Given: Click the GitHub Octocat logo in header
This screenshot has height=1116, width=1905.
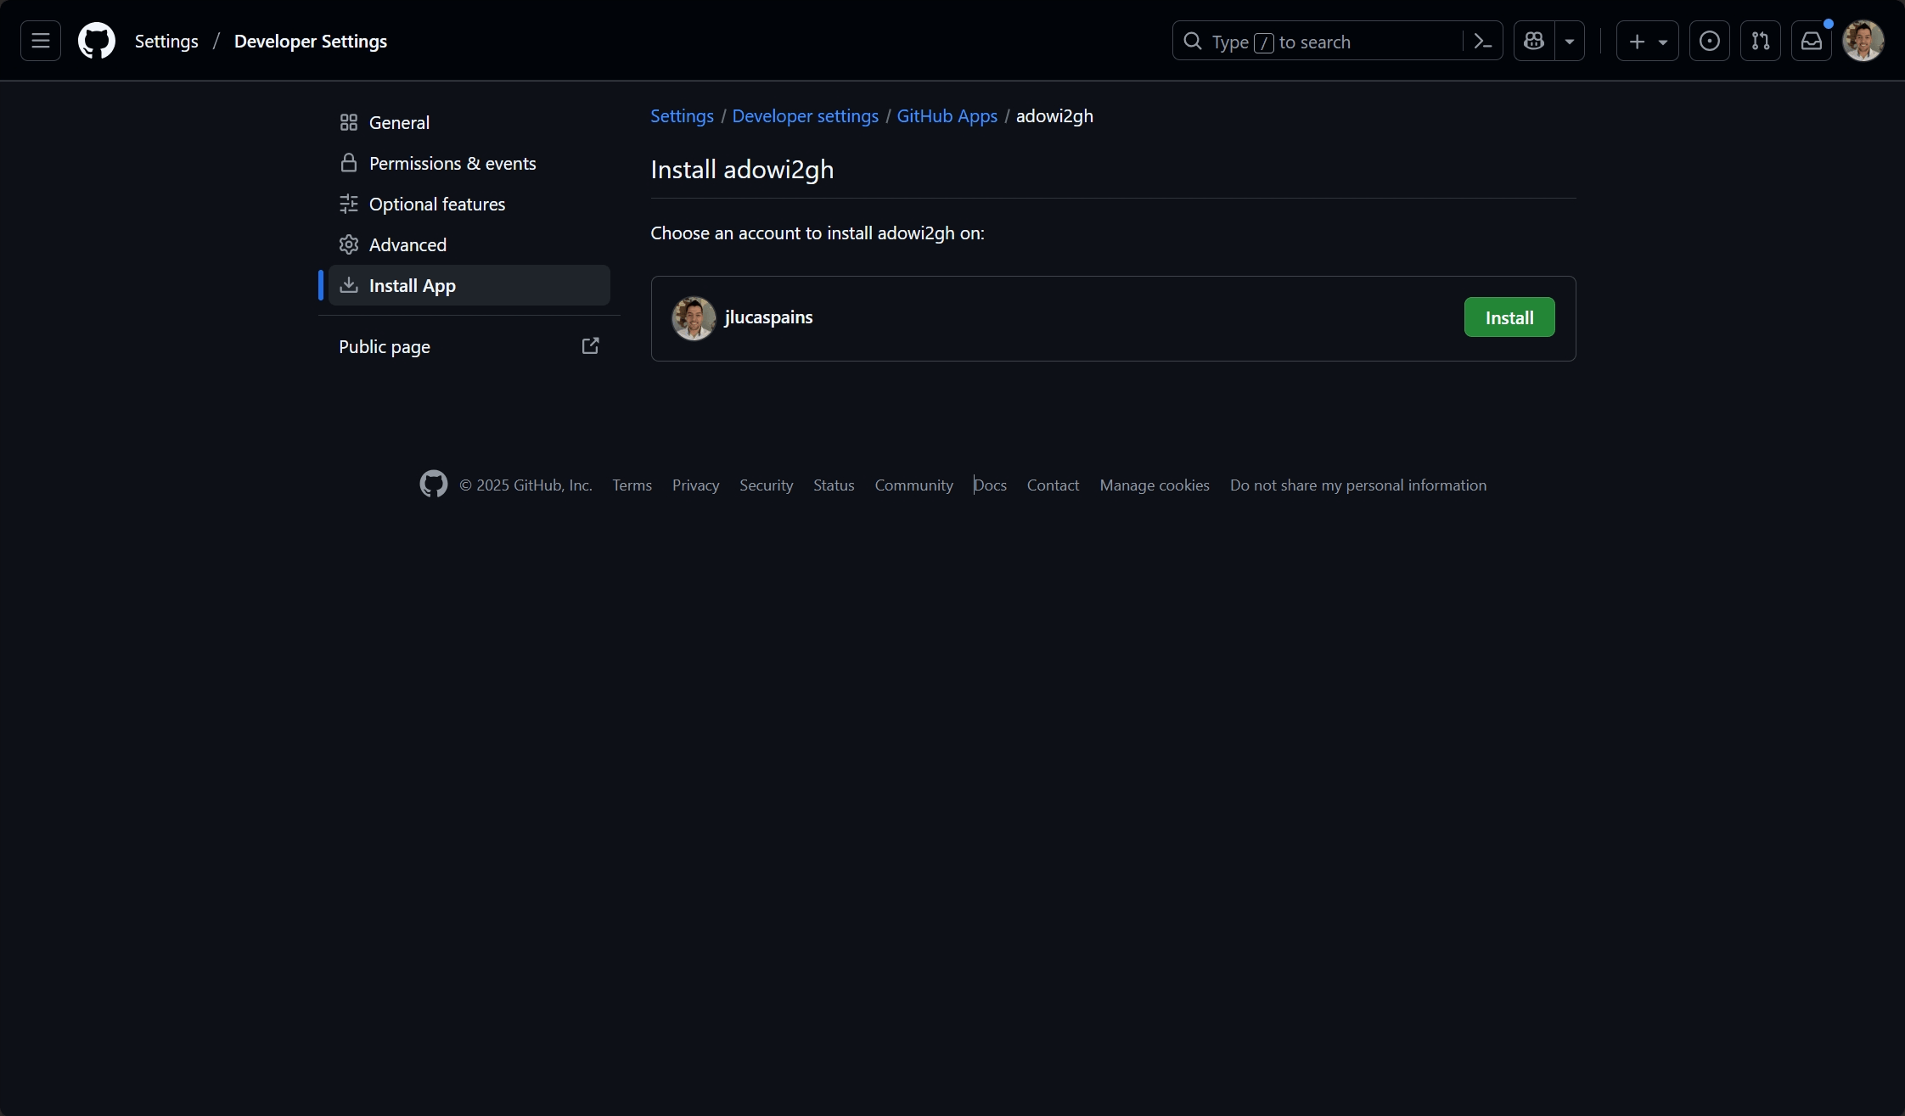Looking at the screenshot, I should click(x=97, y=41).
